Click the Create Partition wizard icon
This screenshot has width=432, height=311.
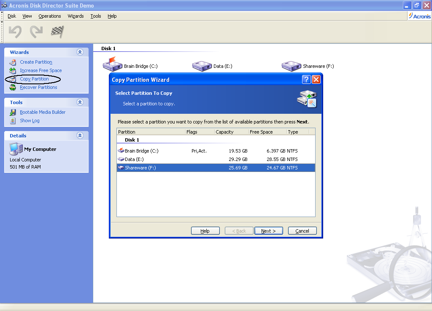coord(13,62)
